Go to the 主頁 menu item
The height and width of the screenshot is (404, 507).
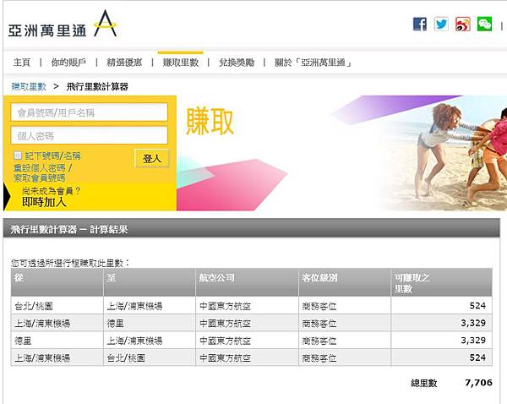[x=22, y=63]
